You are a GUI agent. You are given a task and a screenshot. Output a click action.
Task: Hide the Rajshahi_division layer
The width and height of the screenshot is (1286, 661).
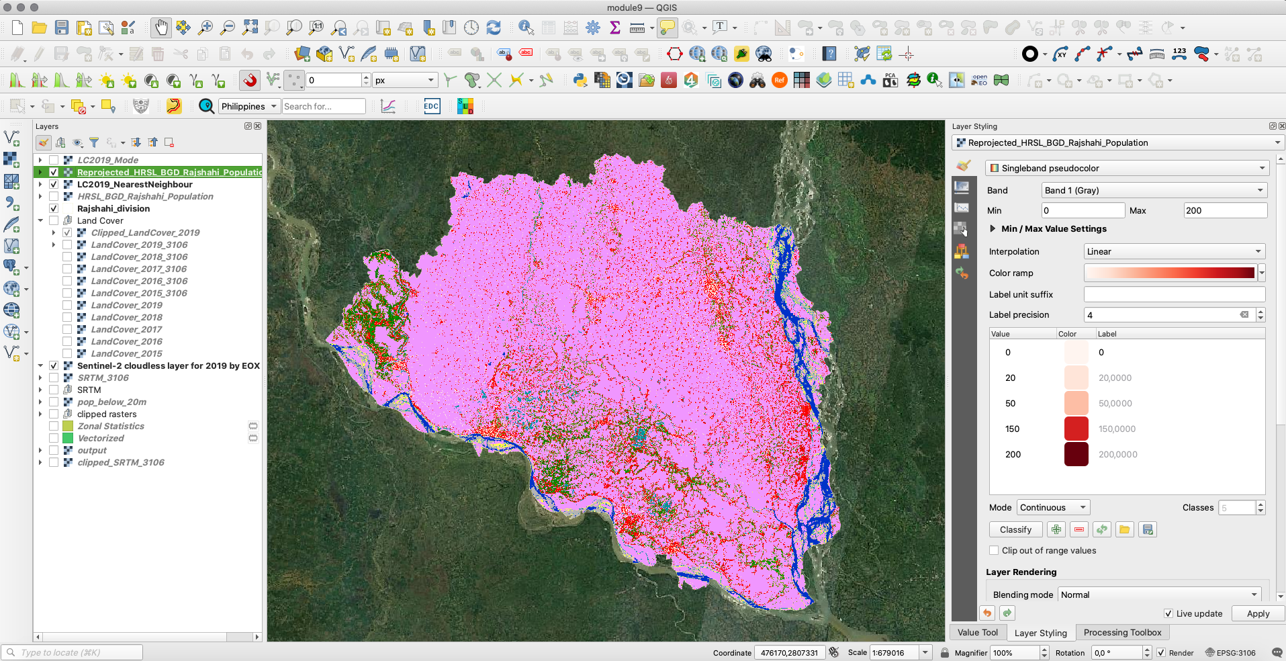point(54,208)
